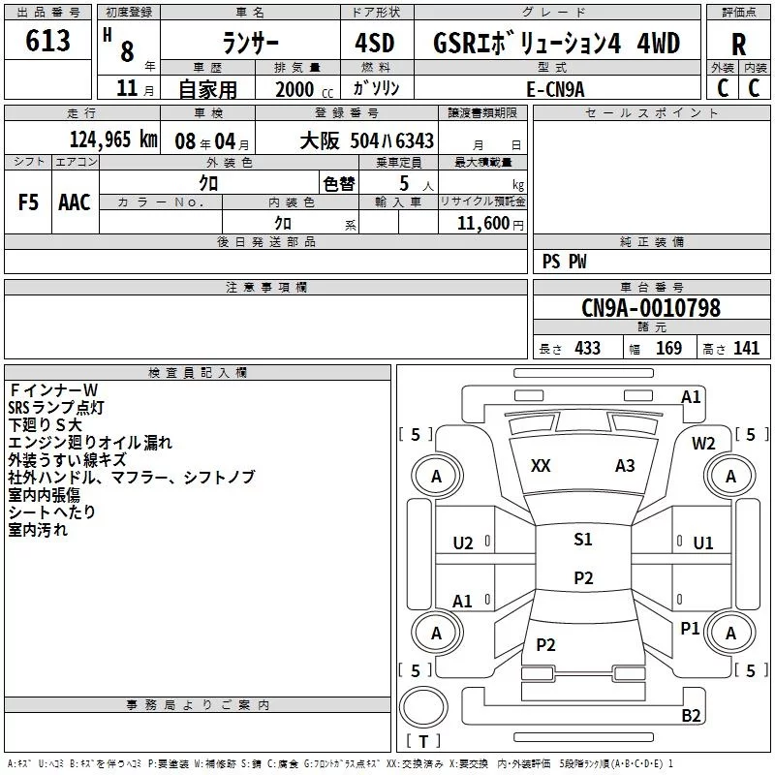Click the 色替 color change mark
This screenshot has height=775, width=775.
pyautogui.click(x=339, y=184)
